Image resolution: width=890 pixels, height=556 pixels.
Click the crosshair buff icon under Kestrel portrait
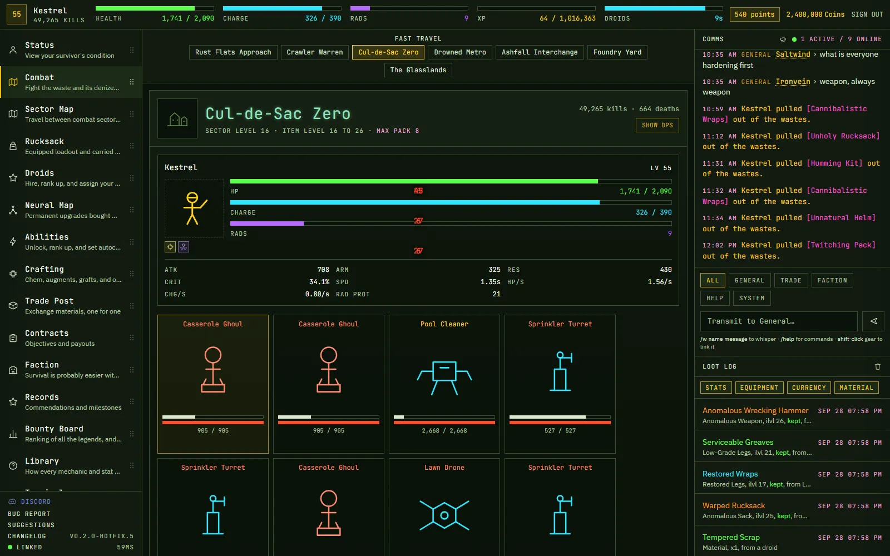tap(170, 247)
